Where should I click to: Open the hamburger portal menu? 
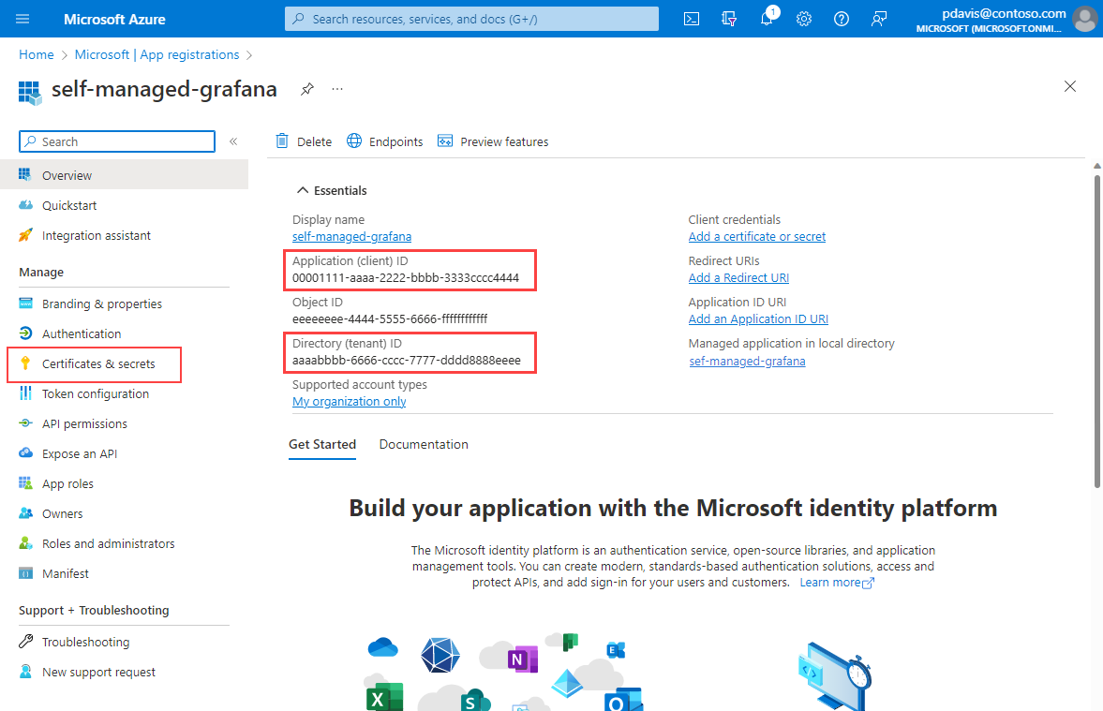click(22, 19)
